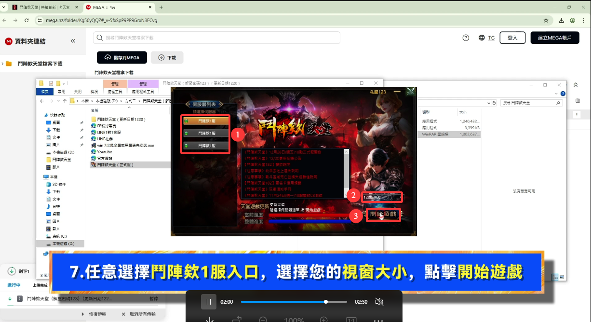Click the video progress slider
Screen dimensions: 591x322
point(294,302)
